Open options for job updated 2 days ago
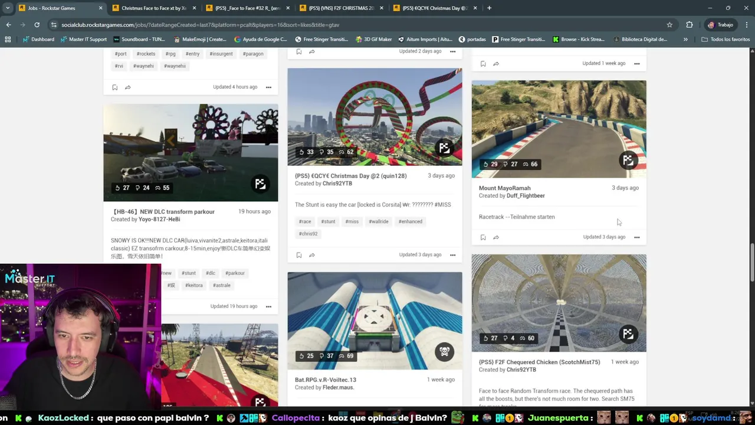Screen dimensions: 755x425 click(x=453, y=51)
